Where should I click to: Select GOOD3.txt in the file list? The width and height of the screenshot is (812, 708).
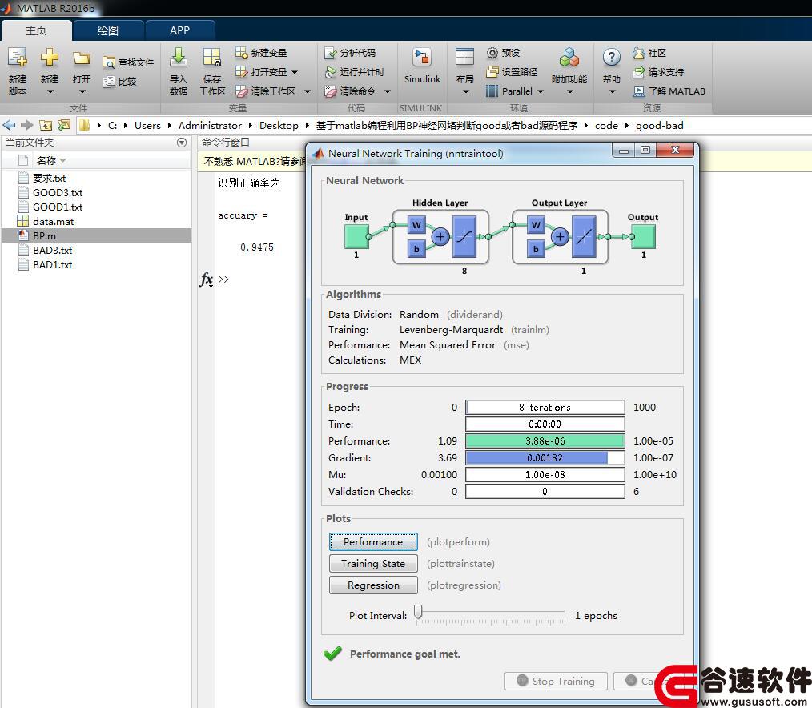(96, 193)
